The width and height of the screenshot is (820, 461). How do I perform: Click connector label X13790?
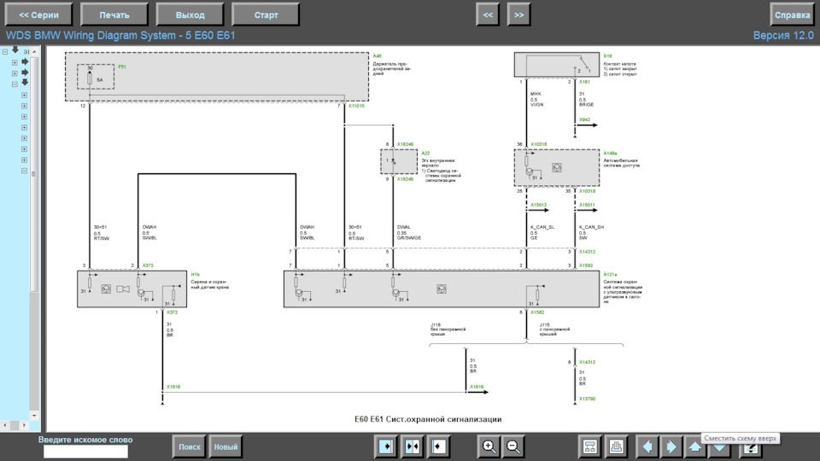pyautogui.click(x=588, y=399)
